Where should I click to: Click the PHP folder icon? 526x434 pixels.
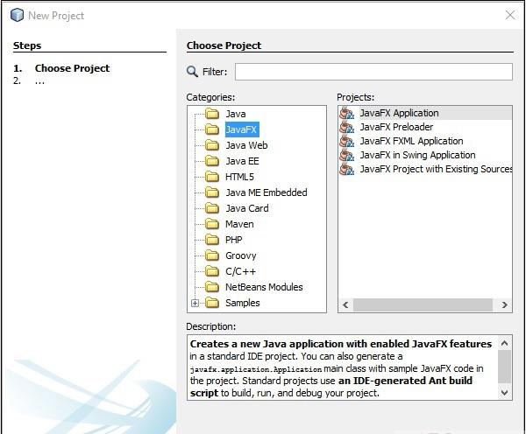tap(212, 240)
